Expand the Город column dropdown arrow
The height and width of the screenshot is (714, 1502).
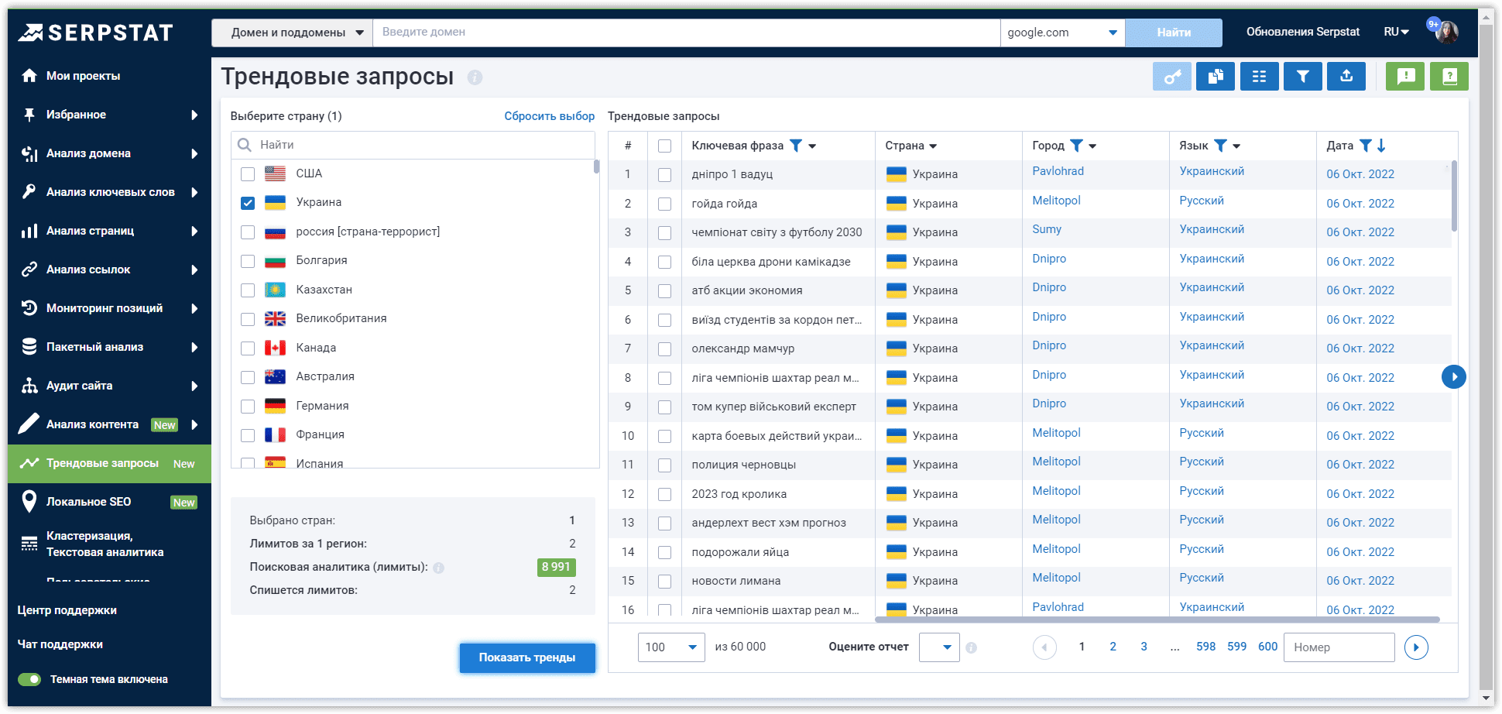[x=1092, y=146]
